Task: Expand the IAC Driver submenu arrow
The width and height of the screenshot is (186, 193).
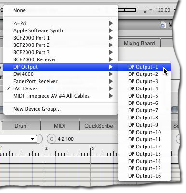Action: (x=111, y=89)
